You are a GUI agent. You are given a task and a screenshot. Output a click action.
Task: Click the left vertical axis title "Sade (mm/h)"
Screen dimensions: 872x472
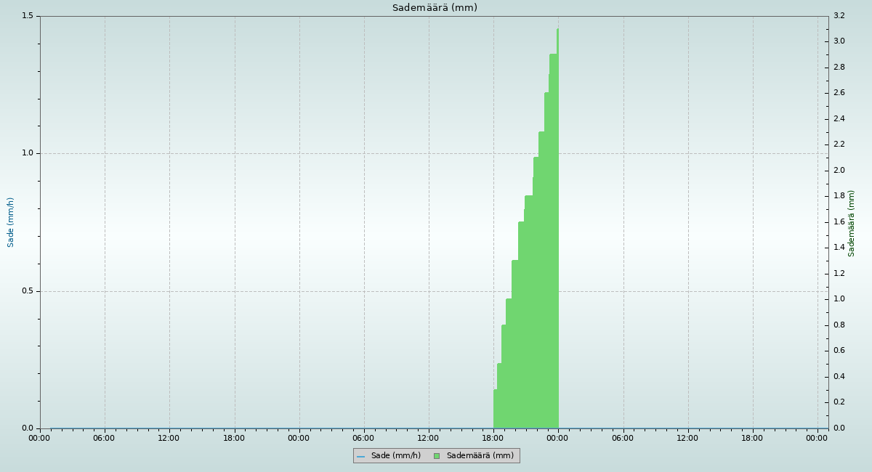[11, 222]
